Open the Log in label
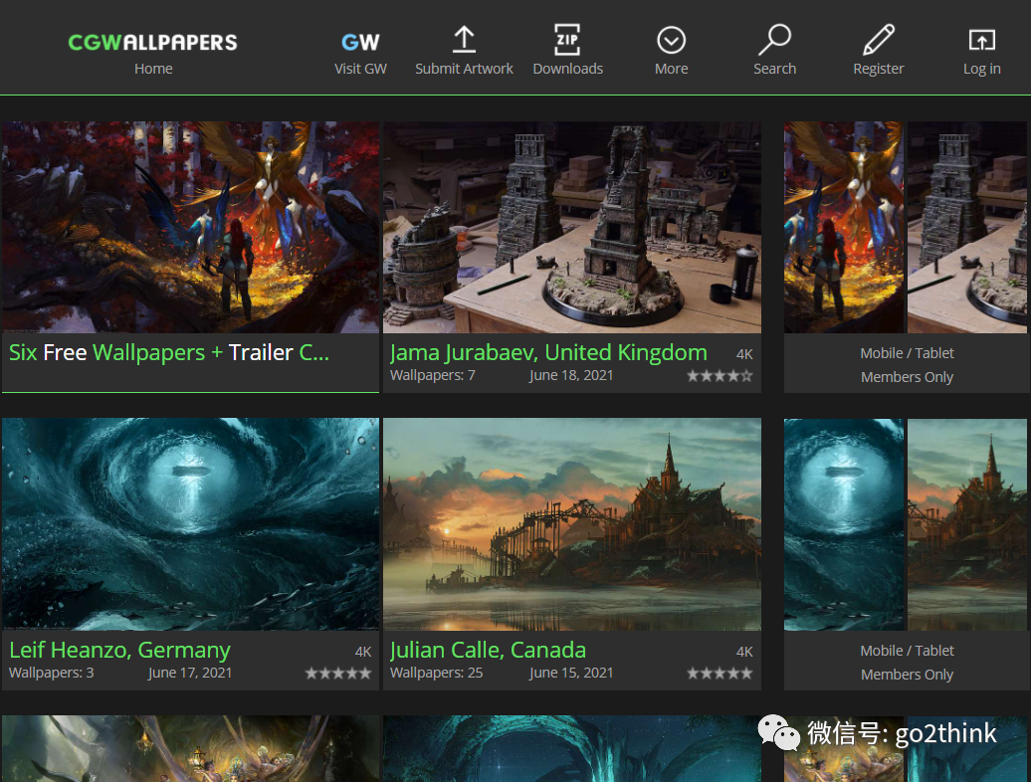1031x782 pixels. tap(981, 69)
